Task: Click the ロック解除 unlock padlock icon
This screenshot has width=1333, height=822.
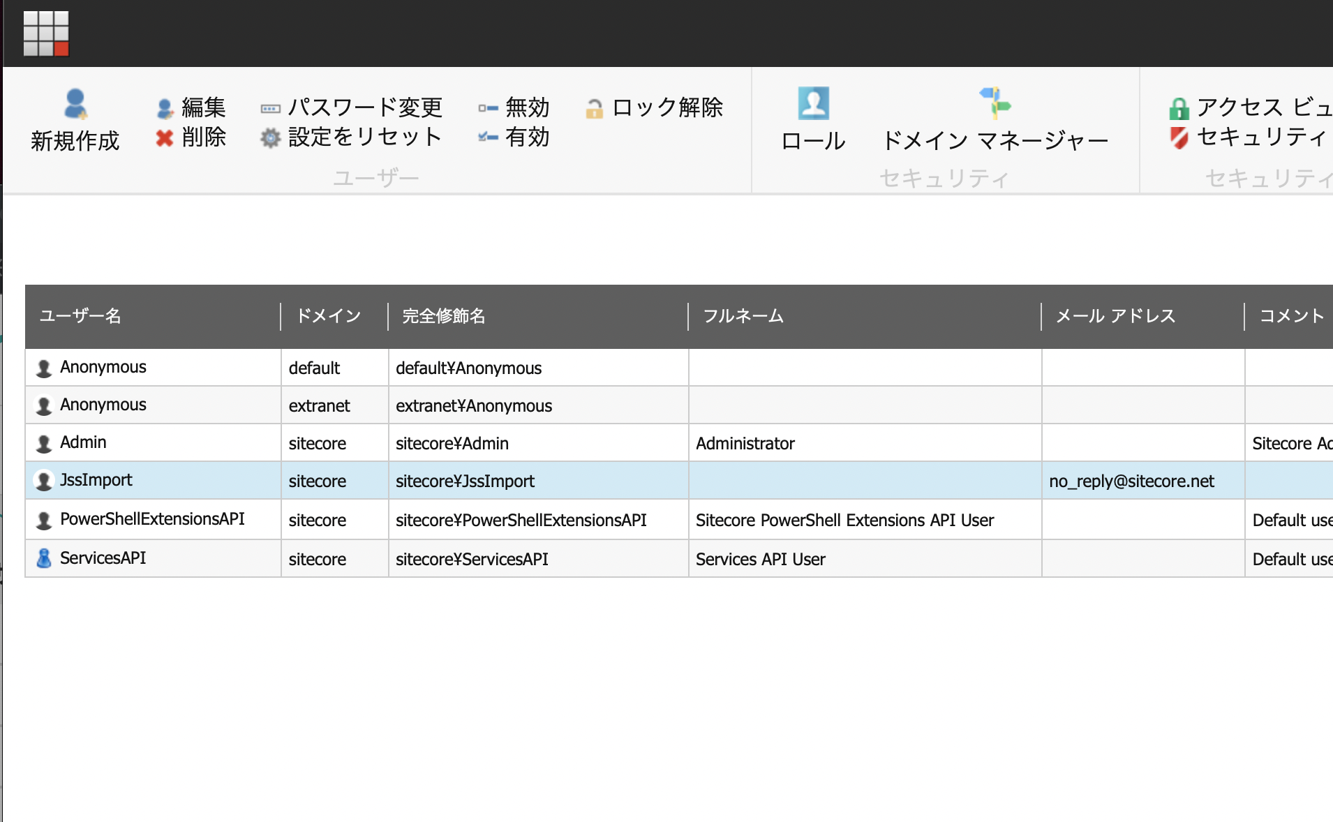Action: pos(594,108)
